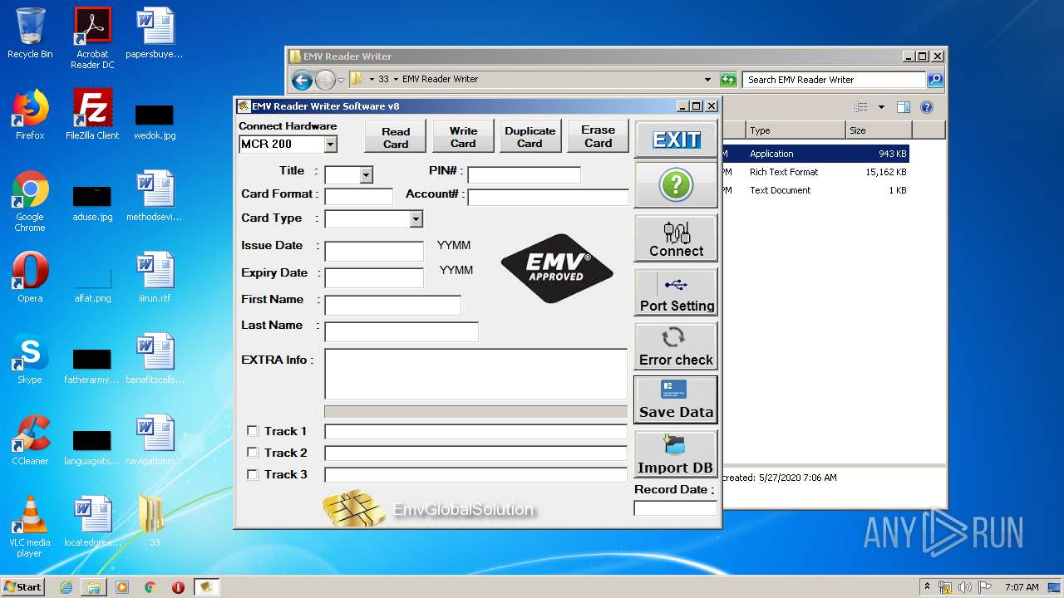Click the PIN# input field
1064x598 pixels.
(x=524, y=174)
